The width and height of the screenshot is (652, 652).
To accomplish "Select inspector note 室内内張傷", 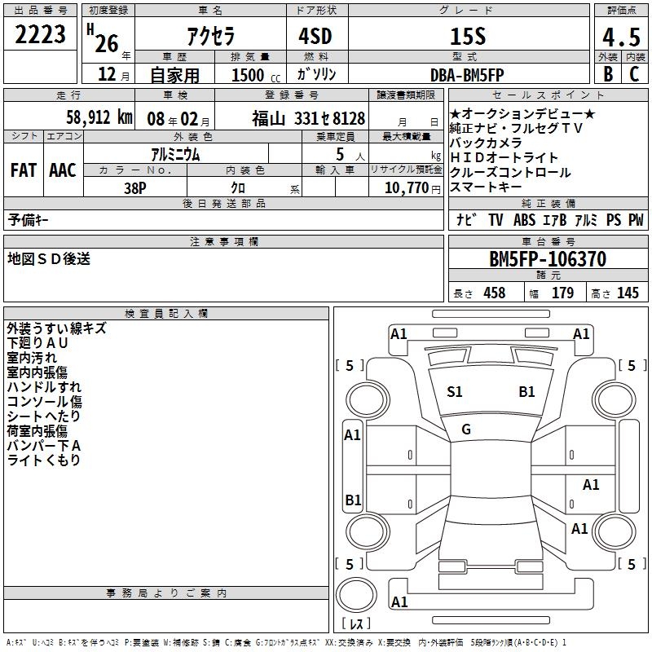I will 37,372.
